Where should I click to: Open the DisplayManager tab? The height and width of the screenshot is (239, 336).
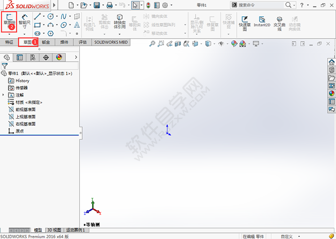[x=59, y=57]
